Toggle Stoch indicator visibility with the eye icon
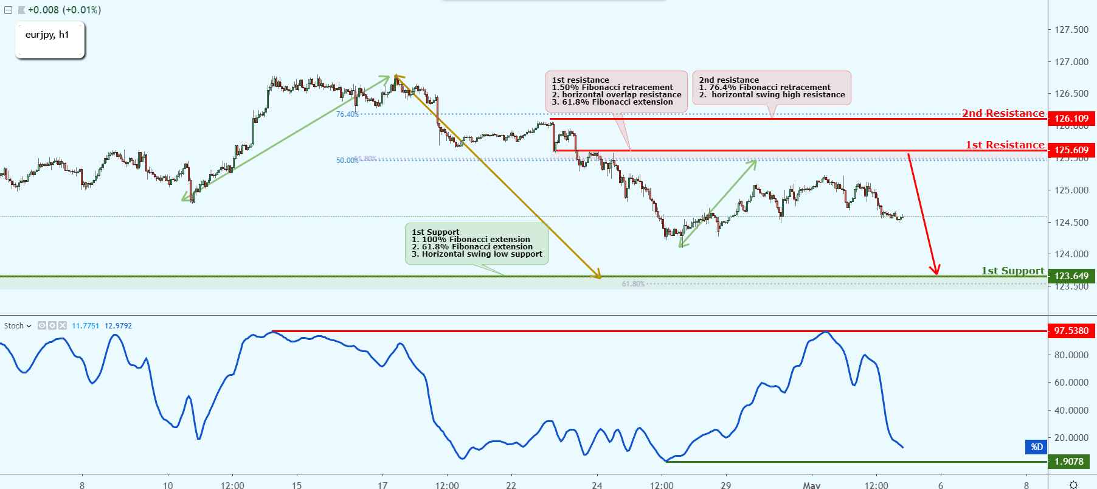The image size is (1097, 489). [42, 325]
